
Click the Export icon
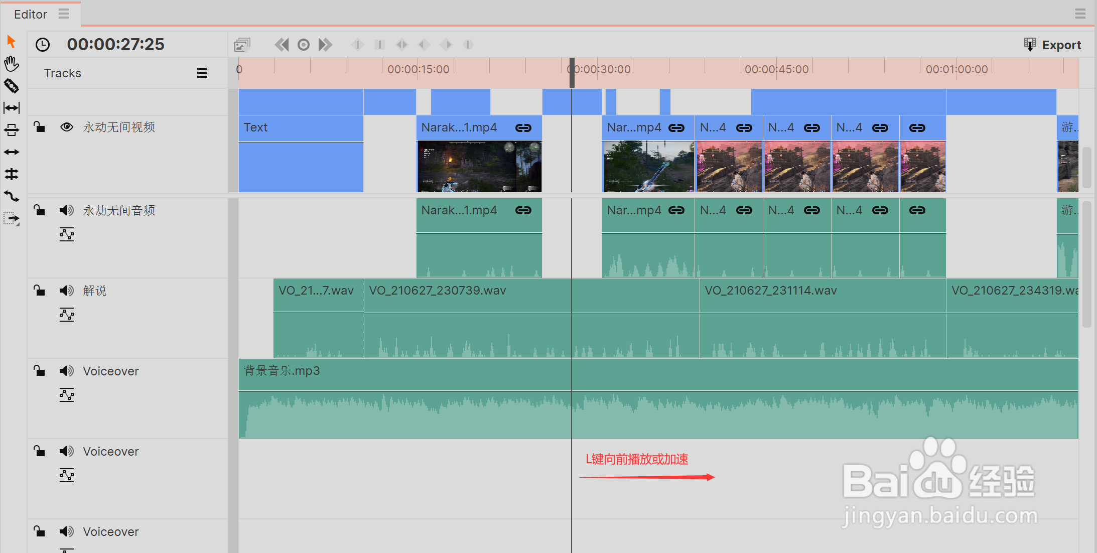tap(1029, 45)
